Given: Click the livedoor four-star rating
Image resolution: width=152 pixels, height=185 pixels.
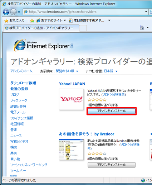Looking at the screenshot, I should click(97, 153).
